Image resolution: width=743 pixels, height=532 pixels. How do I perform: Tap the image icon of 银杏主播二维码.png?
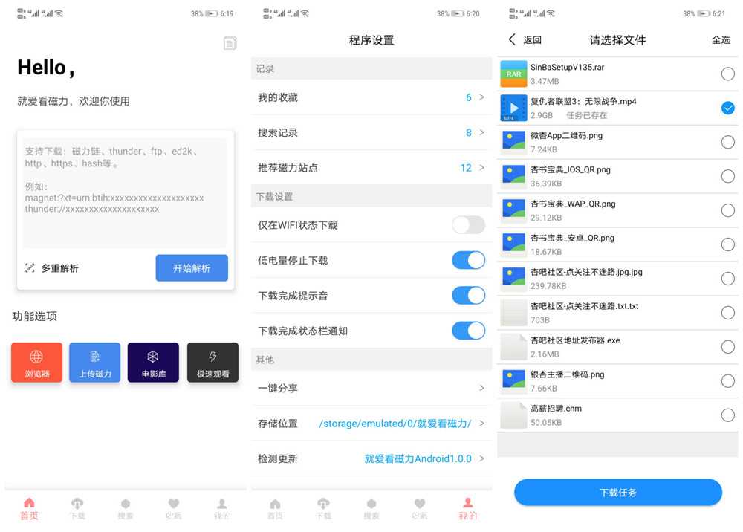513,381
